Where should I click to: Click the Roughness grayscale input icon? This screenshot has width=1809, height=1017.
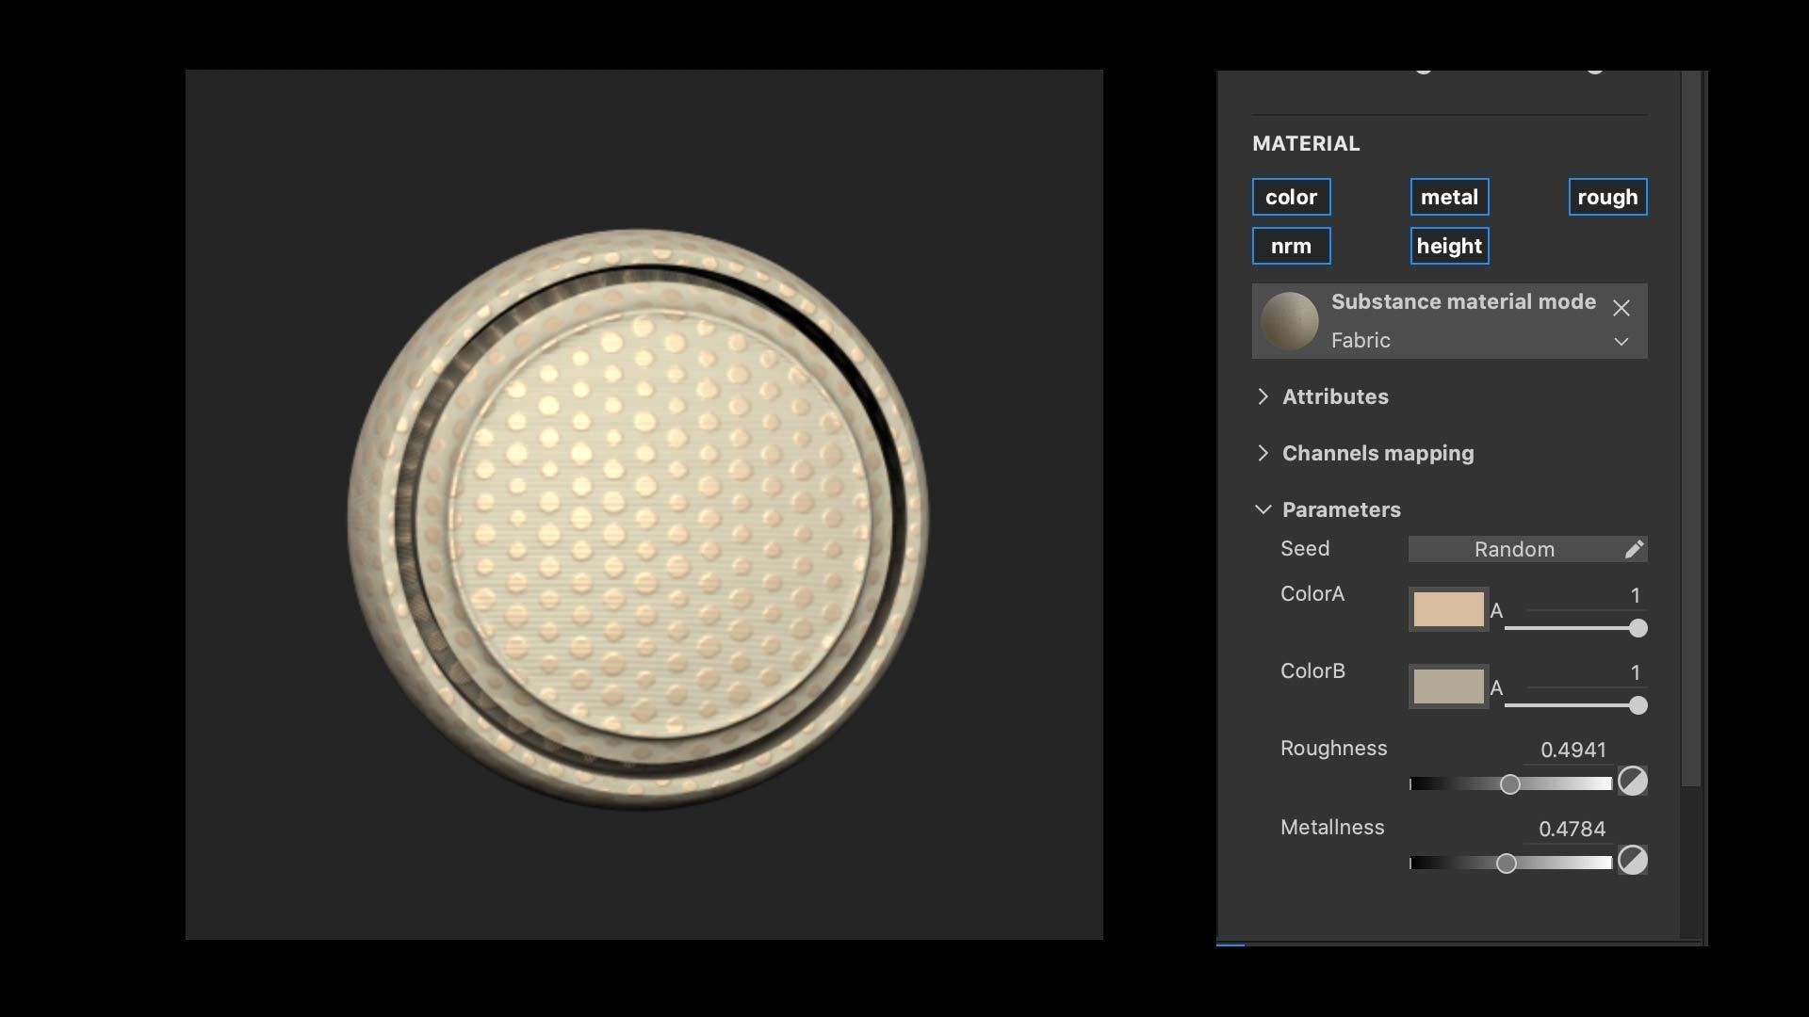click(x=1632, y=782)
